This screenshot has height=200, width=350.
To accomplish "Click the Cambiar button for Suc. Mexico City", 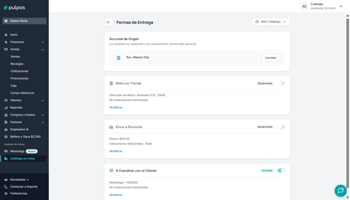I will click(x=271, y=58).
